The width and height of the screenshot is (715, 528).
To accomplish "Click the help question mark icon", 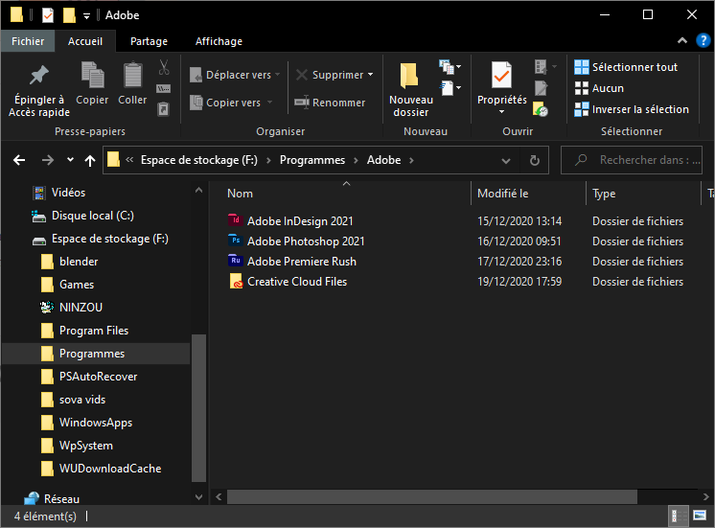I will [x=703, y=40].
